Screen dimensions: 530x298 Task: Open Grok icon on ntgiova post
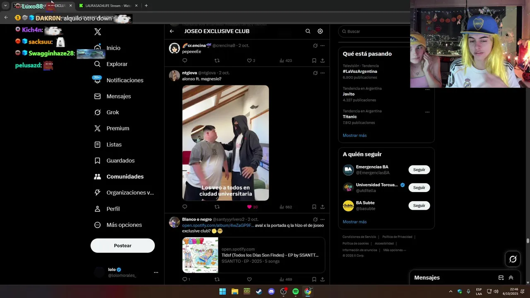(x=315, y=73)
